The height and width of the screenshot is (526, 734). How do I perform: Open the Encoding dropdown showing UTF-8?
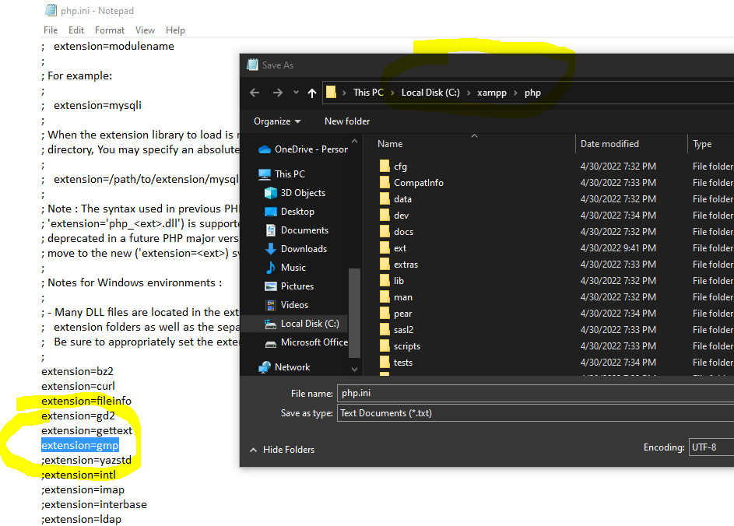[x=711, y=447]
